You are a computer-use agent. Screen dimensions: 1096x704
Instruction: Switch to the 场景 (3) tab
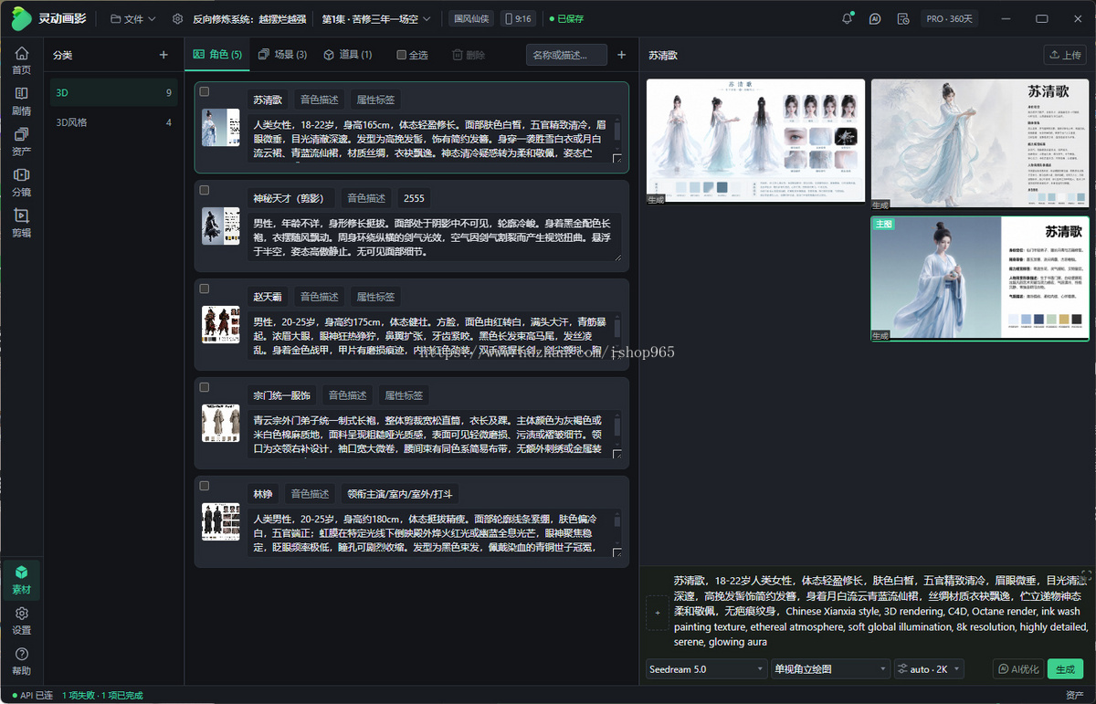coord(282,55)
